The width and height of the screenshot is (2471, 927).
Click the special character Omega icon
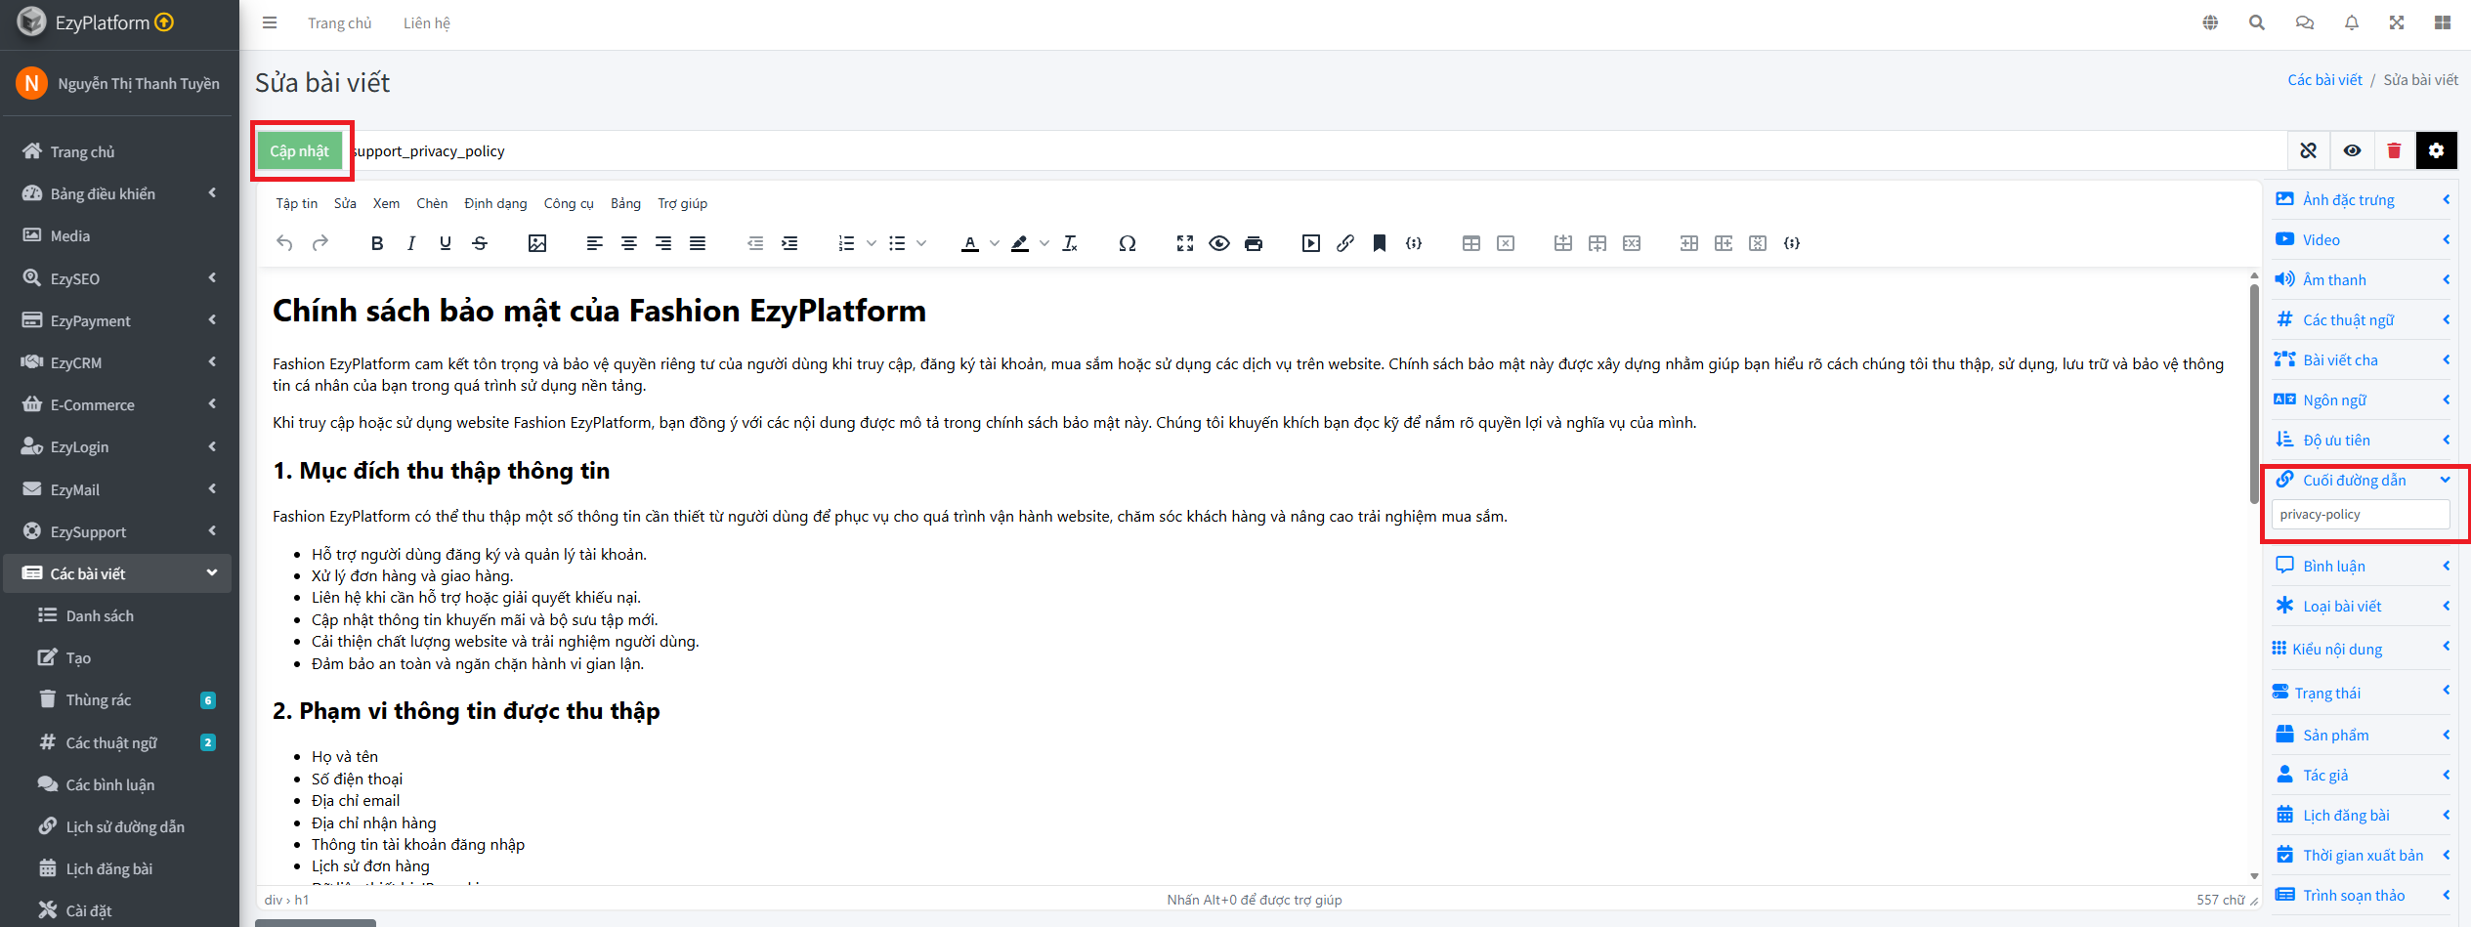point(1127,243)
